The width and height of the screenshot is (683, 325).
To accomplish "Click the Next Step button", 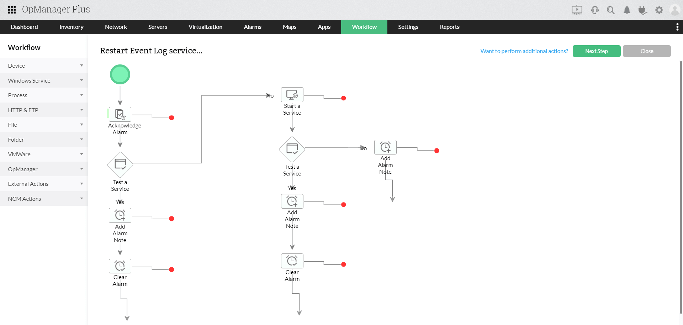I will (x=597, y=51).
